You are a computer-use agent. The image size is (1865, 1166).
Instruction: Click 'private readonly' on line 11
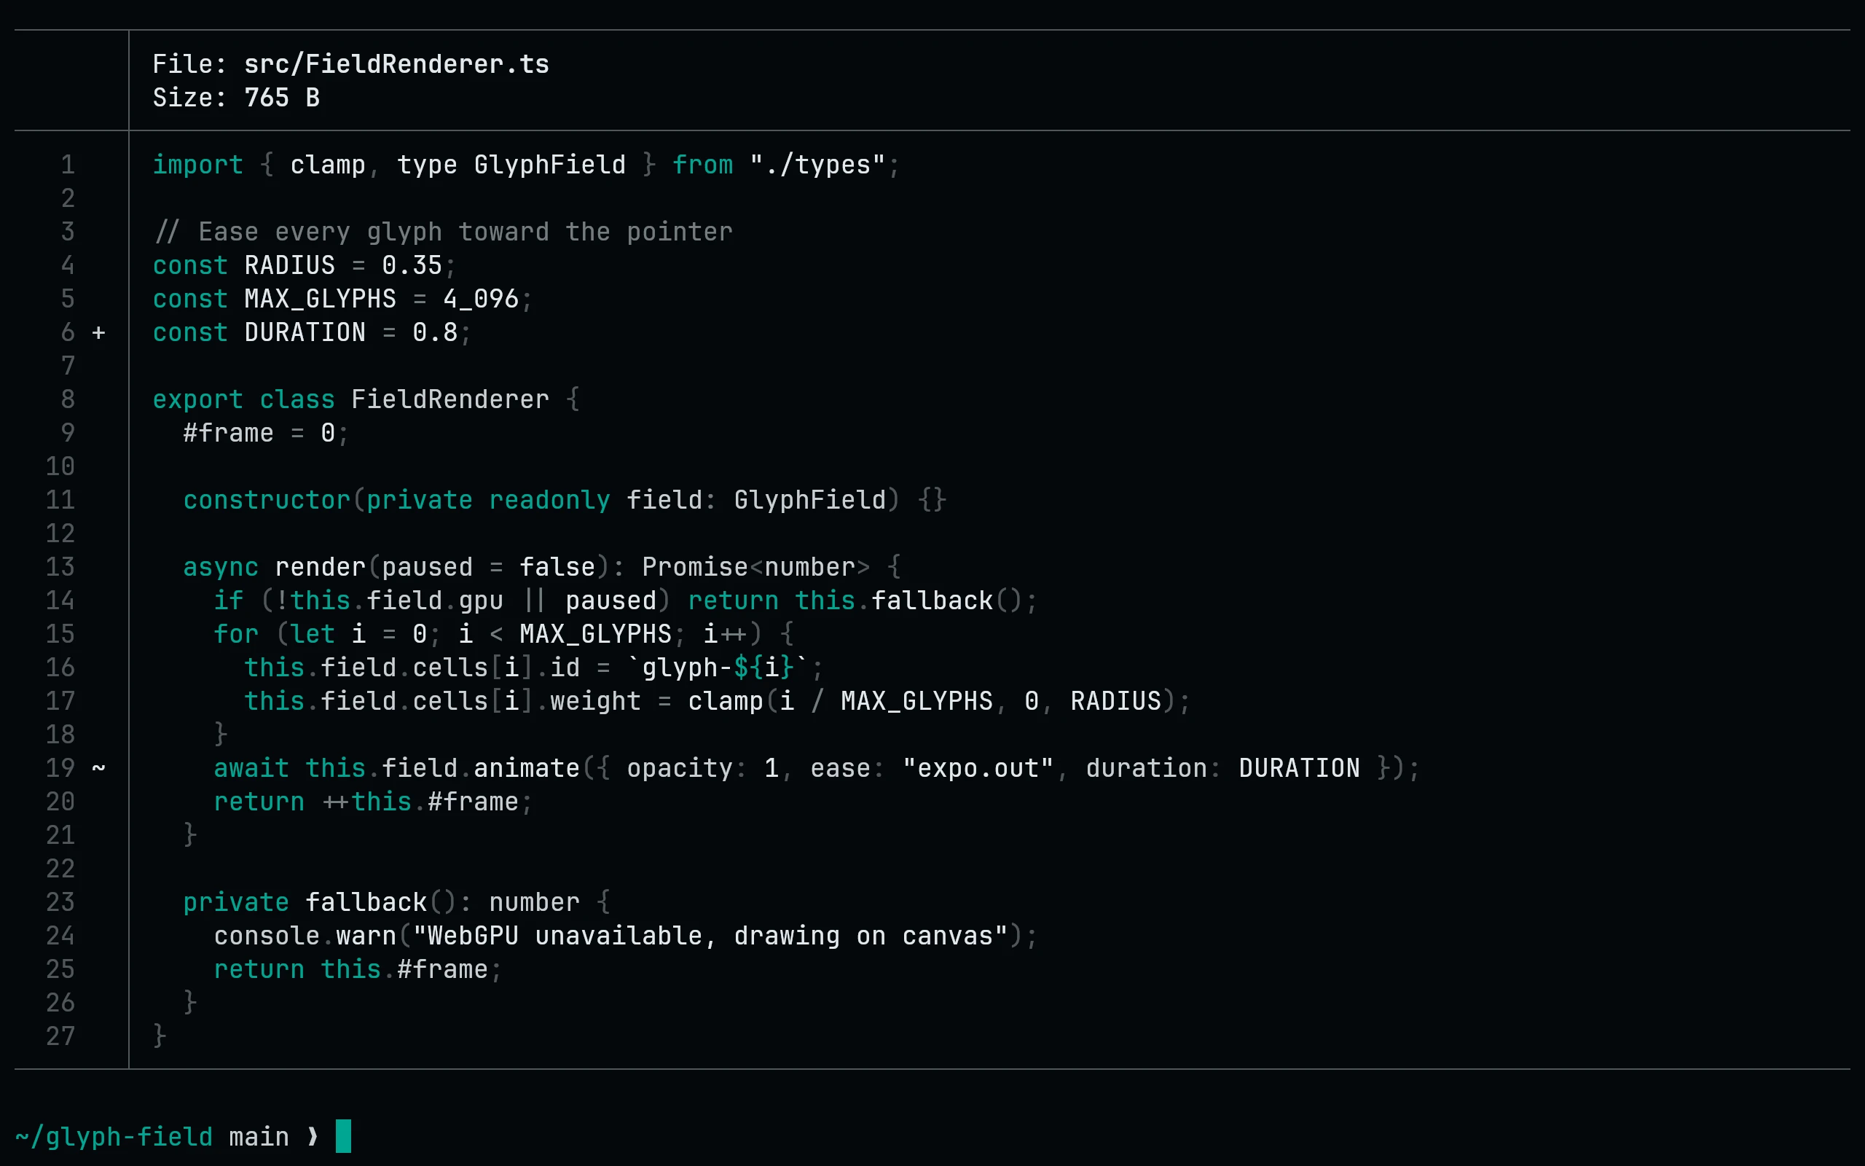click(489, 501)
